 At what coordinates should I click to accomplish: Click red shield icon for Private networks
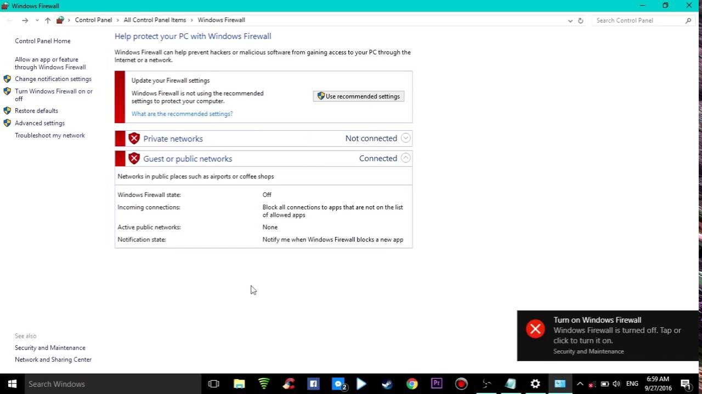(134, 138)
